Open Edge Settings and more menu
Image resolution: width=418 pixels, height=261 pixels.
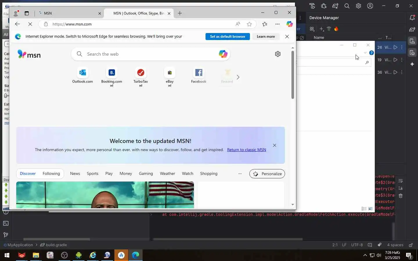(278, 24)
